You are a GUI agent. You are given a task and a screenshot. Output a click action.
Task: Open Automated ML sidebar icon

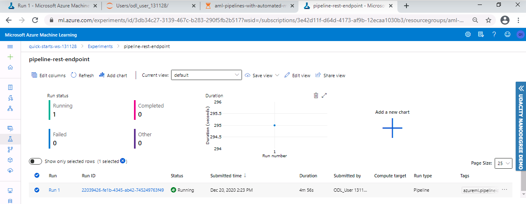coord(10,98)
